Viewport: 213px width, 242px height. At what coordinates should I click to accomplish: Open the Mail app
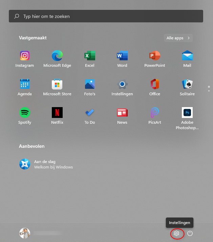tap(187, 59)
